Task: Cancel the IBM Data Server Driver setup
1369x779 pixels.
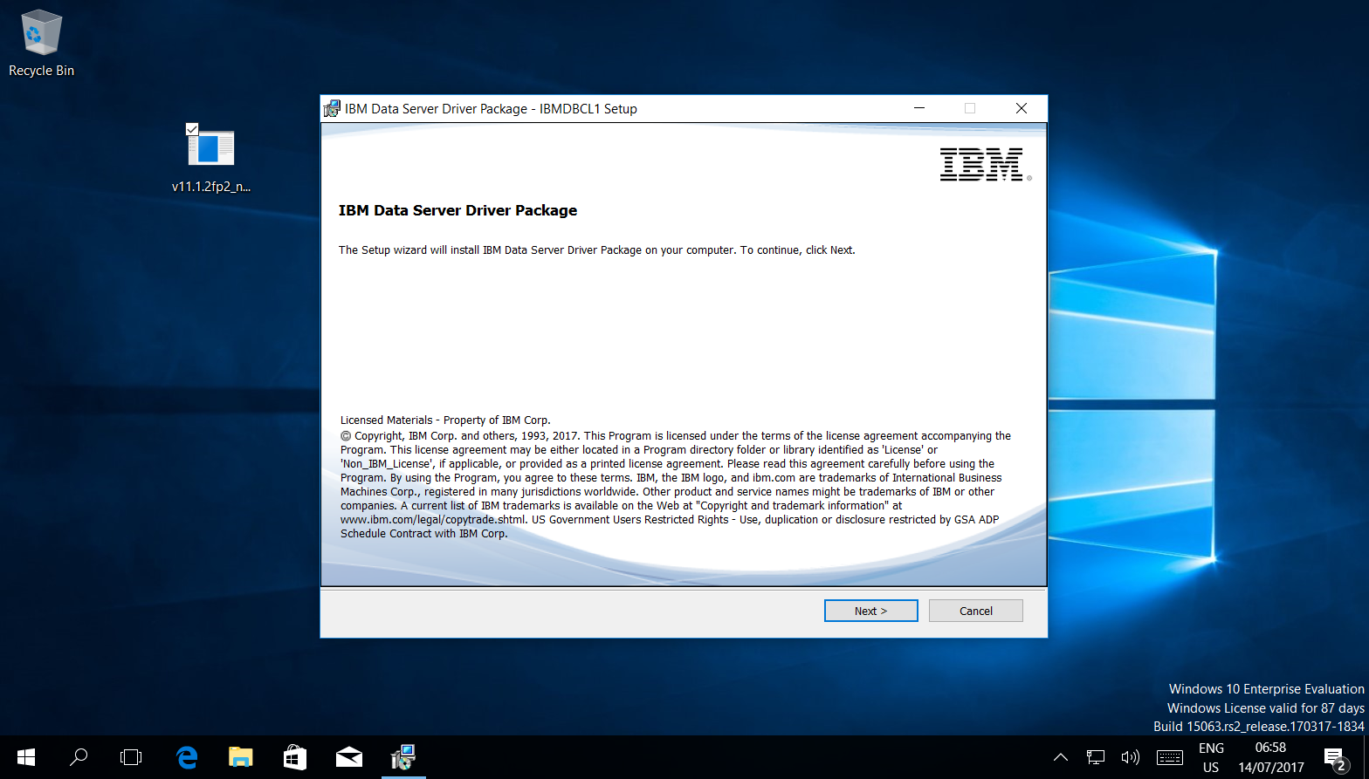Action: (x=975, y=611)
